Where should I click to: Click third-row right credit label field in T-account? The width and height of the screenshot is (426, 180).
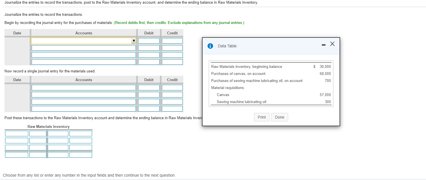pos(58,148)
